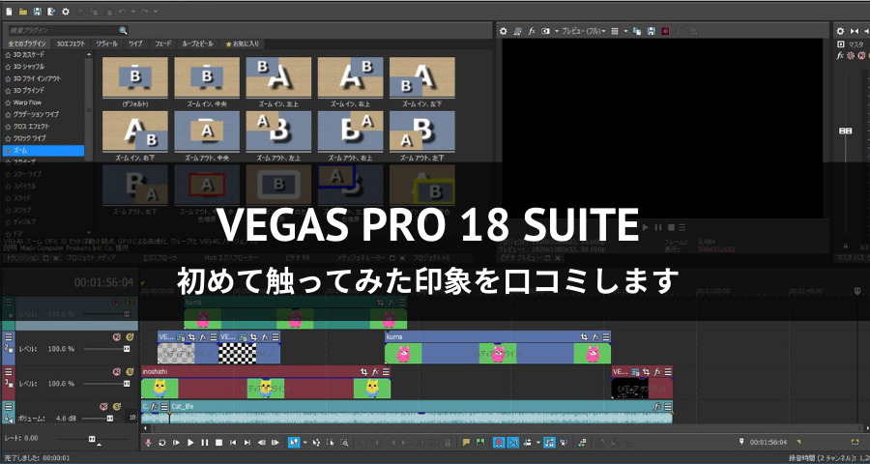Viewport: 870px width, 464px height.
Task: Save a snapshot with the preview toolbar's disk icon
Action: [x=652, y=32]
